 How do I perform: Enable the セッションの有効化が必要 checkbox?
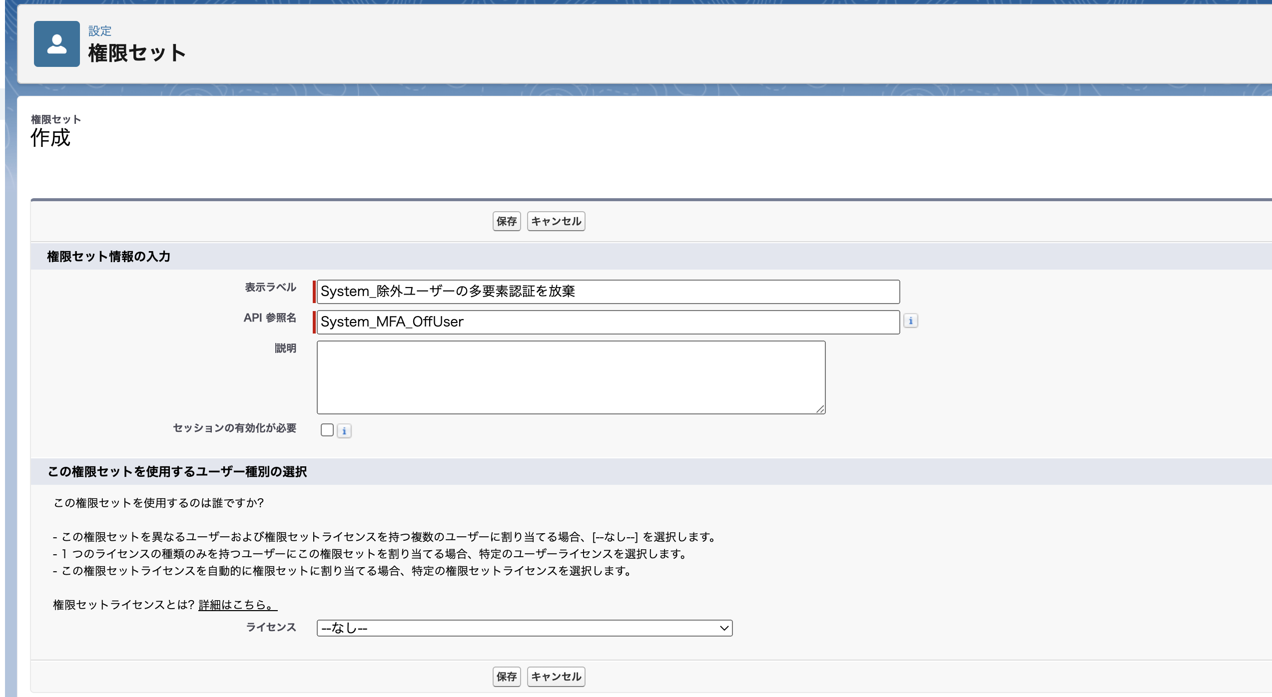(x=327, y=430)
